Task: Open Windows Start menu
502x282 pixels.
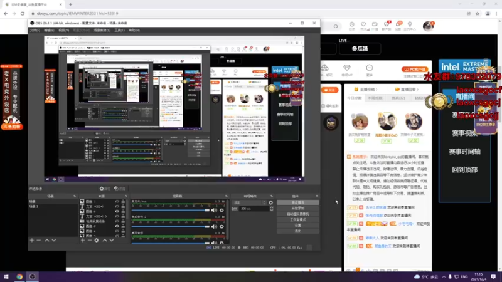Action: [x=6, y=276]
